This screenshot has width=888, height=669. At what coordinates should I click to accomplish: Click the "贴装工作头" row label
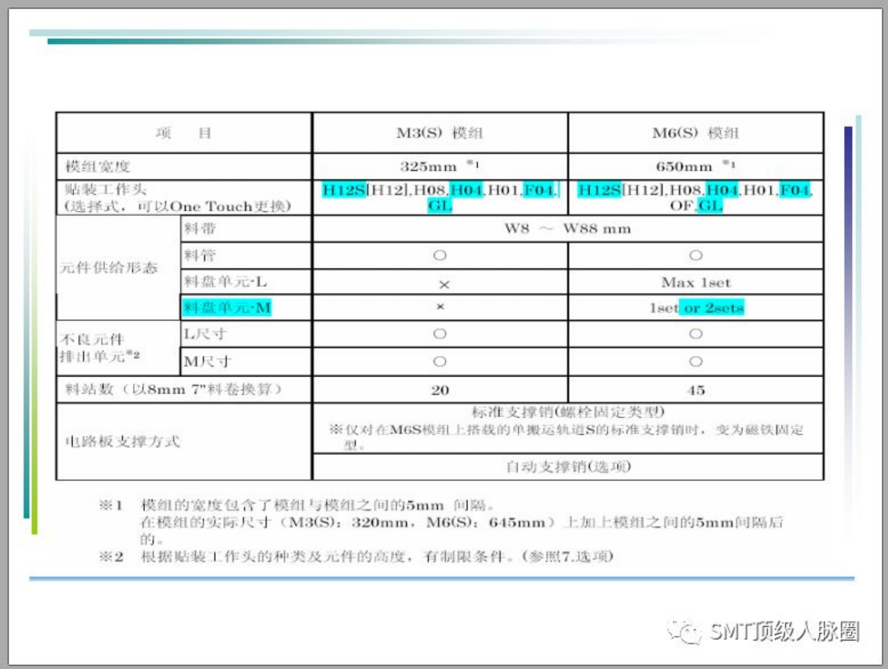point(105,189)
